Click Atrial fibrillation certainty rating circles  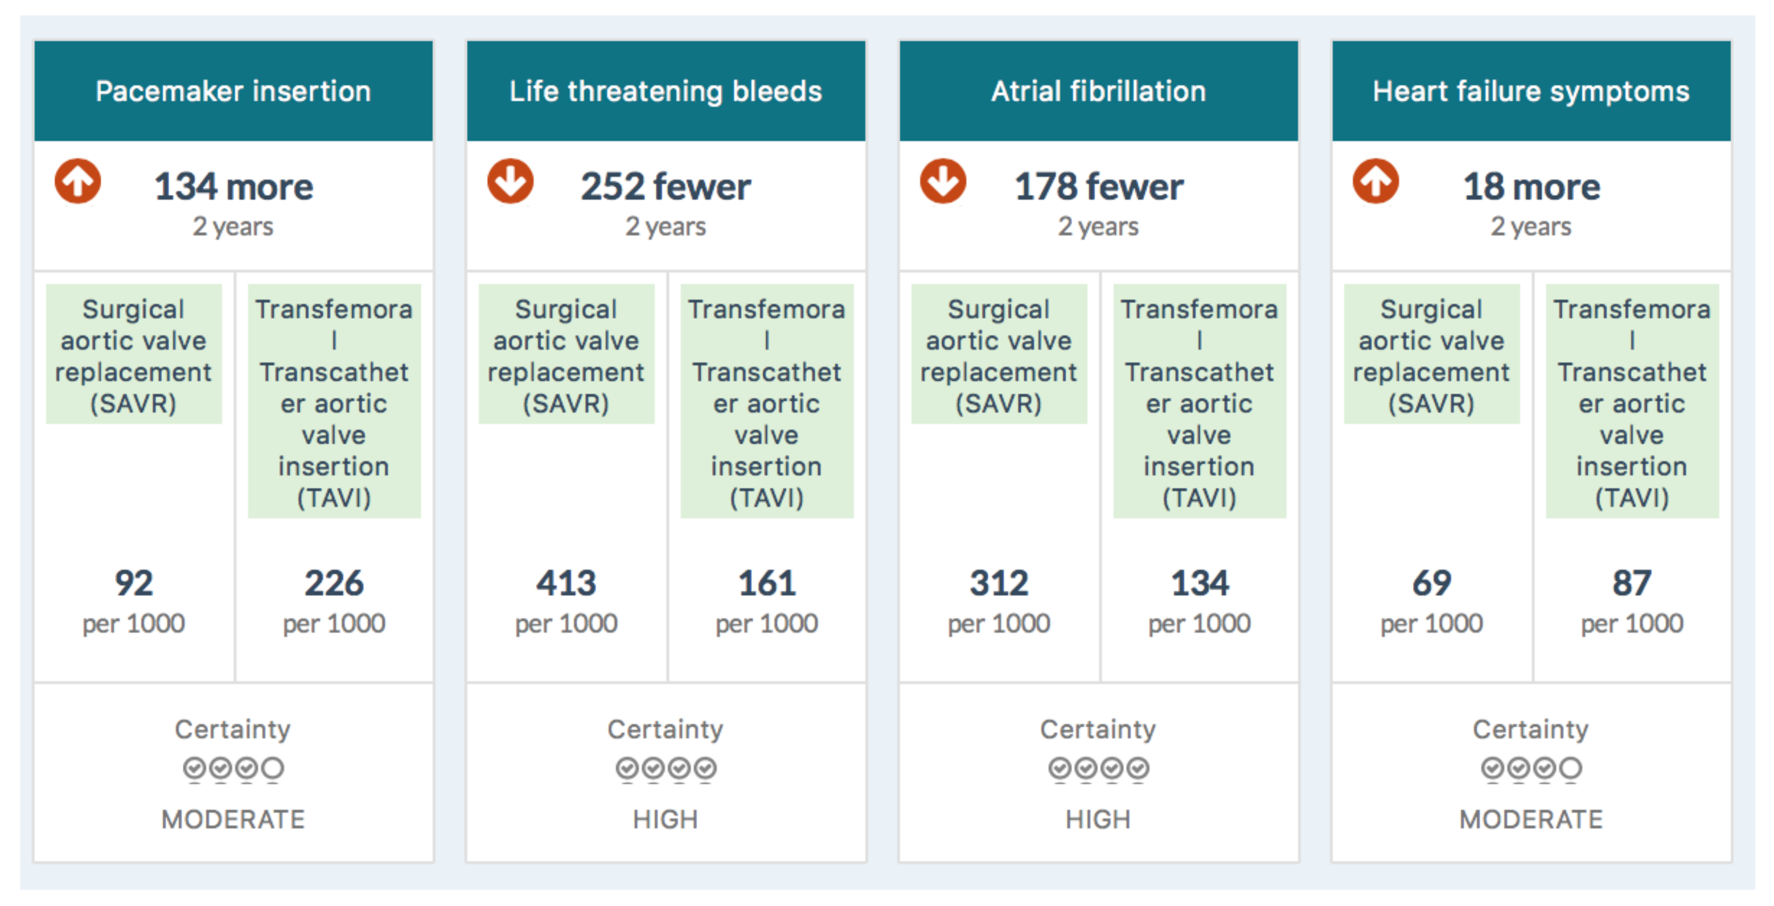click(x=1098, y=768)
